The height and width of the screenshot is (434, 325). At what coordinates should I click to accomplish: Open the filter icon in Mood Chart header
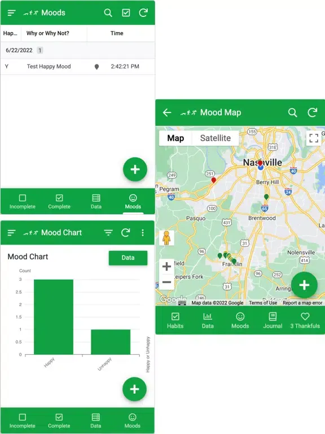point(108,232)
